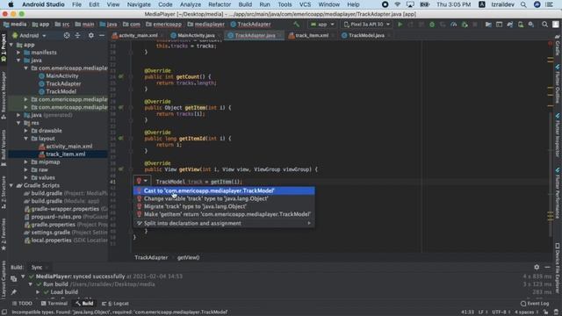The height and width of the screenshot is (316, 562).
Task: Open proguard-rules.pro file
Action: coord(56,217)
